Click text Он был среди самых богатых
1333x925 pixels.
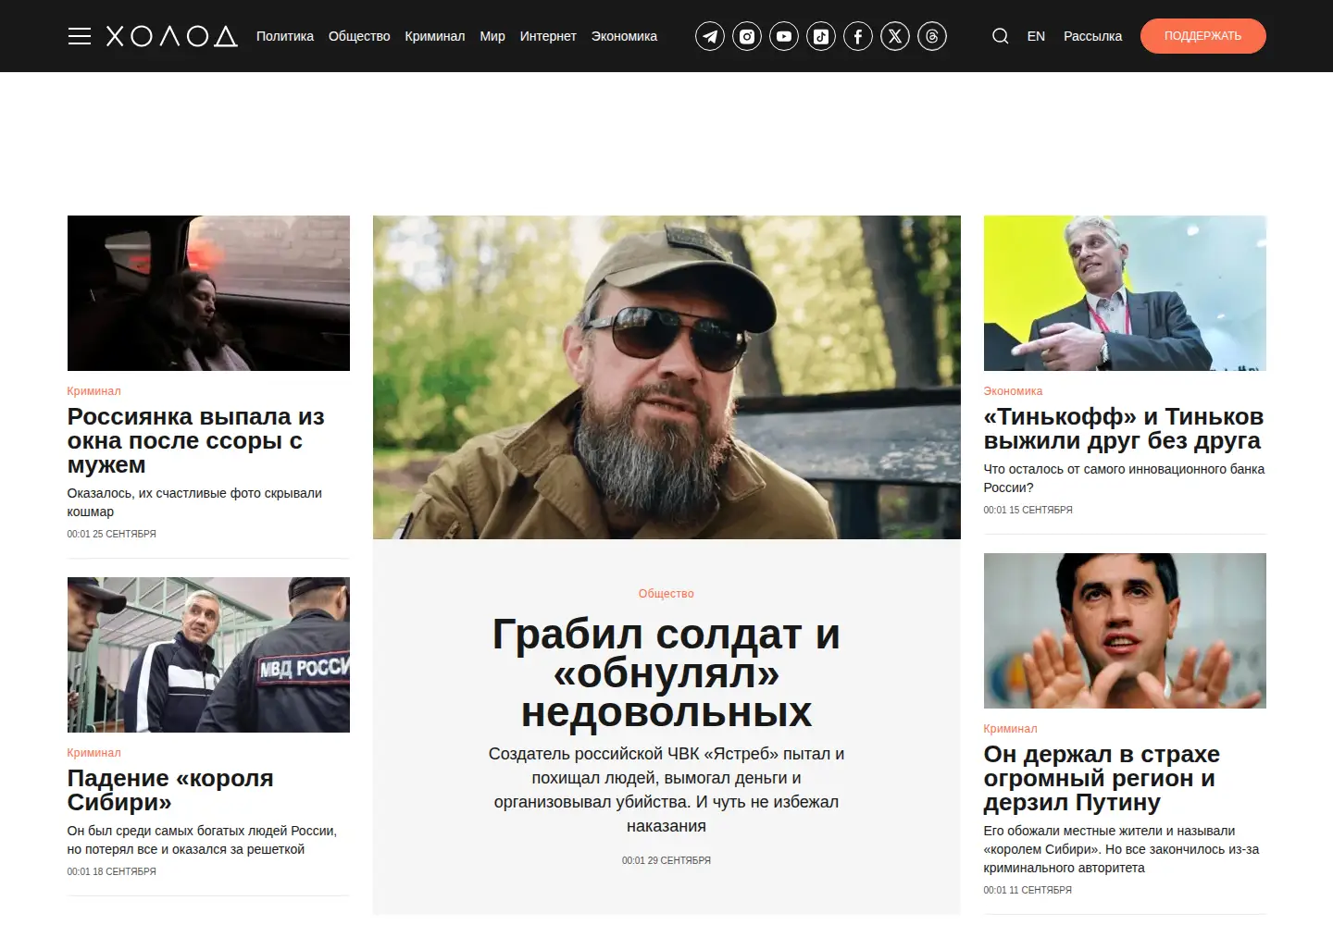tap(202, 840)
